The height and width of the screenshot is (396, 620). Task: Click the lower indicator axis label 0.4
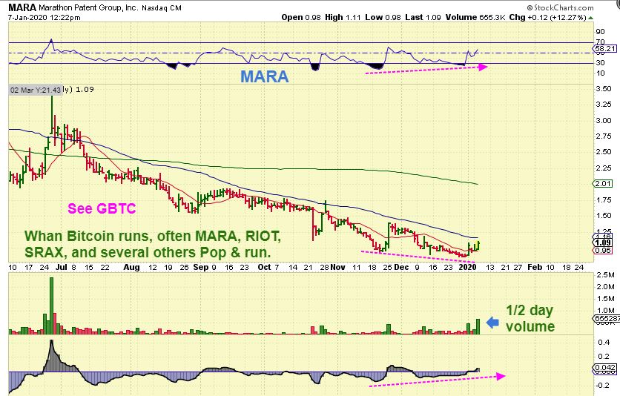click(604, 343)
